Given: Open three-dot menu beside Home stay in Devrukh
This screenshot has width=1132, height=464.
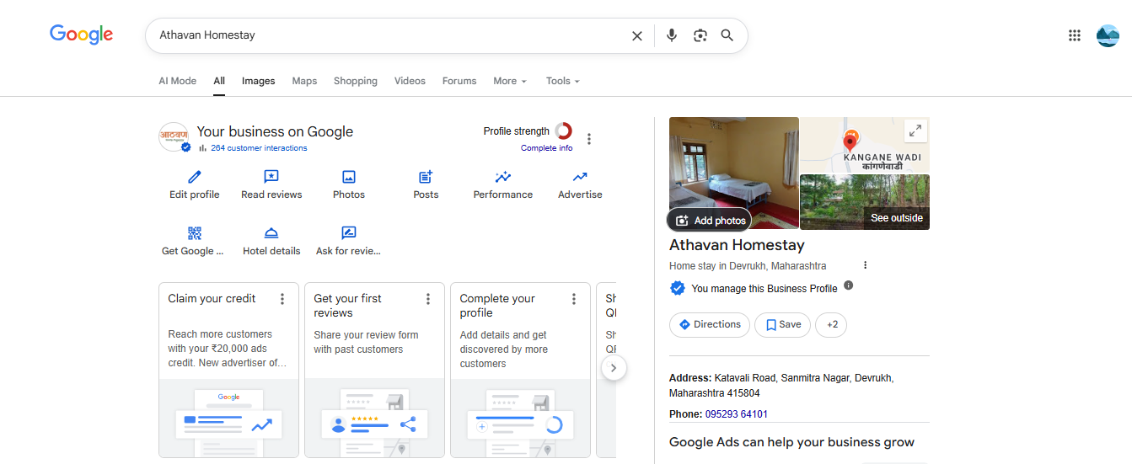Looking at the screenshot, I should click(x=865, y=265).
